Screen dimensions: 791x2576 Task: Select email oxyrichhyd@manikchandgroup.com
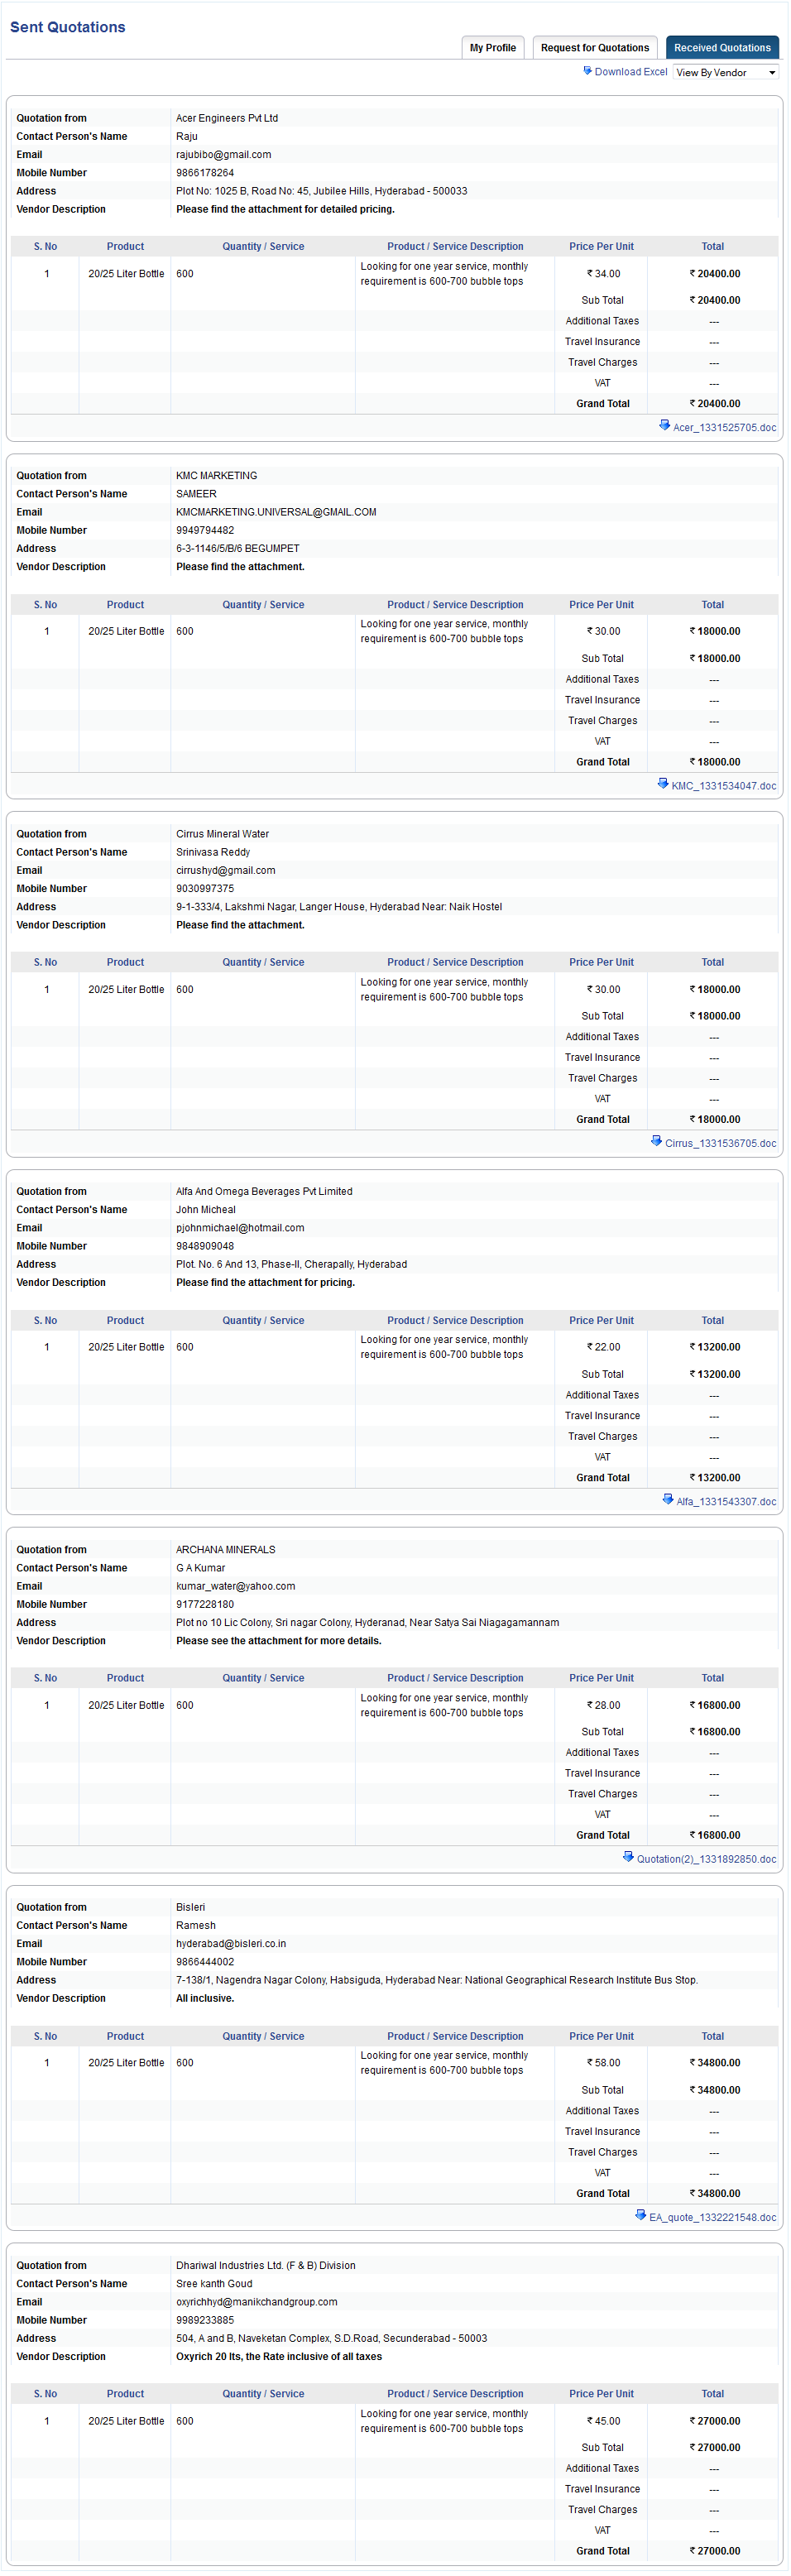tap(256, 2302)
